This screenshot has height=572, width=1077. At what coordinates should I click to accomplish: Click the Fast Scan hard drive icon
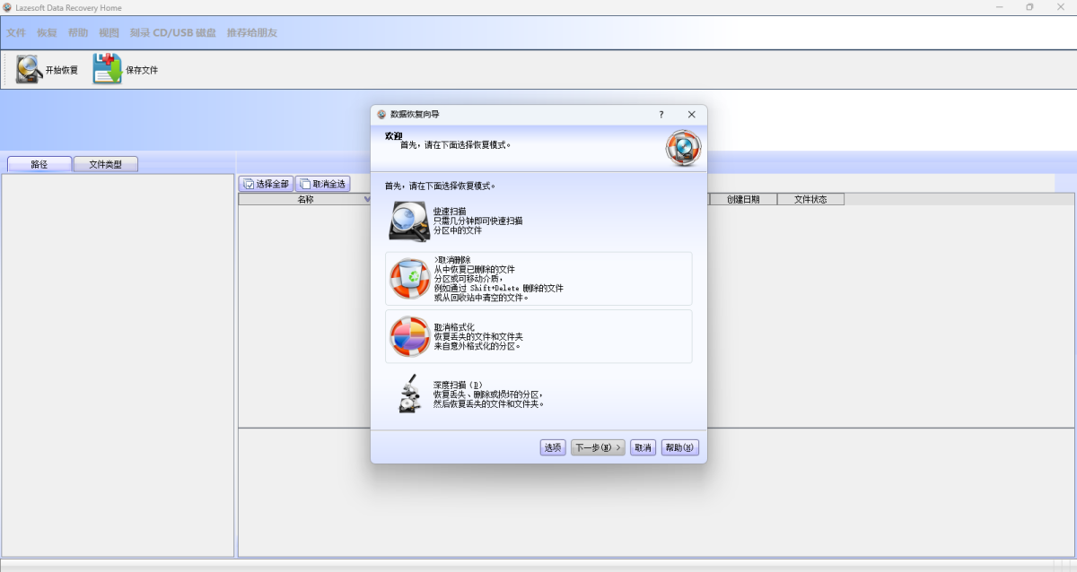tap(409, 221)
